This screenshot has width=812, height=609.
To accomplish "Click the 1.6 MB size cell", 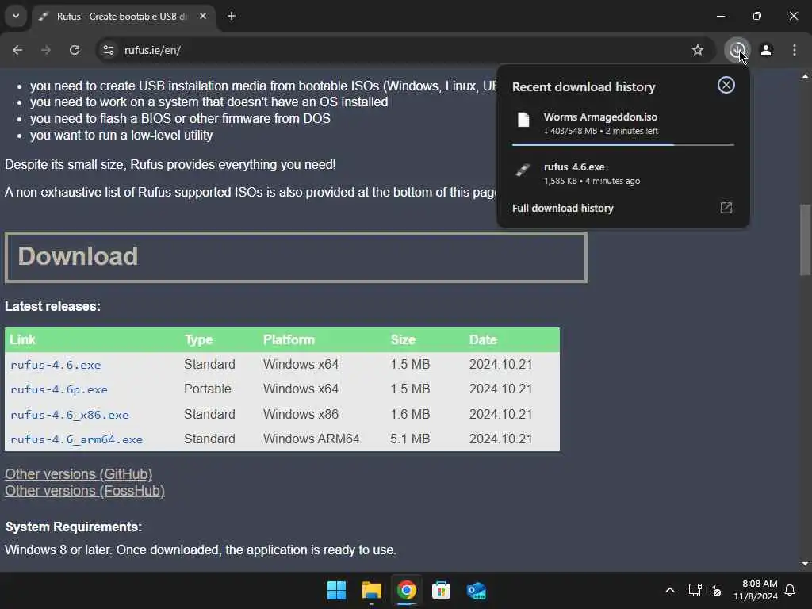I will (410, 414).
